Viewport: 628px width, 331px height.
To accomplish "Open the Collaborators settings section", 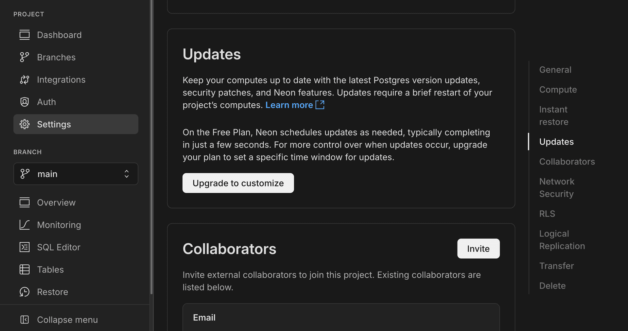I will (567, 161).
